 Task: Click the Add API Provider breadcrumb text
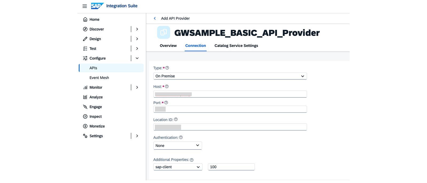tap(175, 18)
